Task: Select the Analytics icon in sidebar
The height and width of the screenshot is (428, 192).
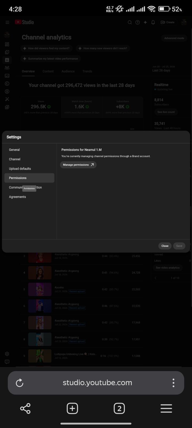Action: (x=7, y=60)
